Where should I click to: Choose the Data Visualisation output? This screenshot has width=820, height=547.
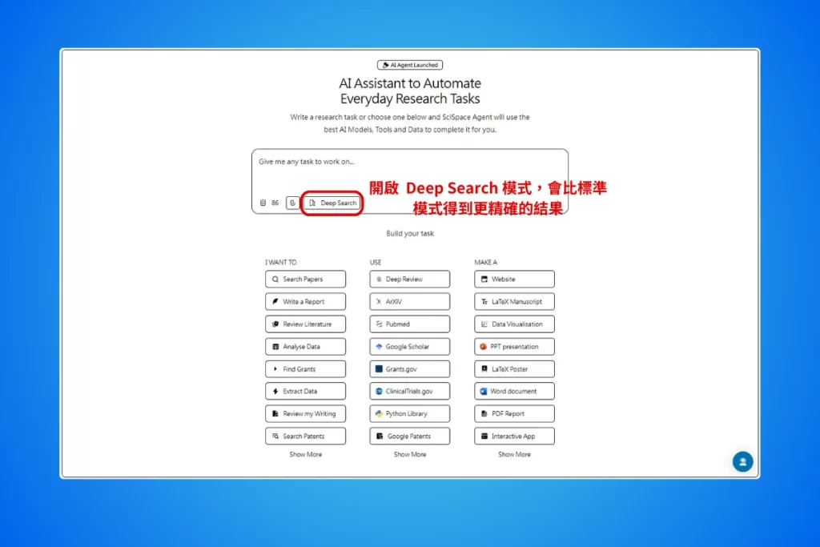(514, 324)
